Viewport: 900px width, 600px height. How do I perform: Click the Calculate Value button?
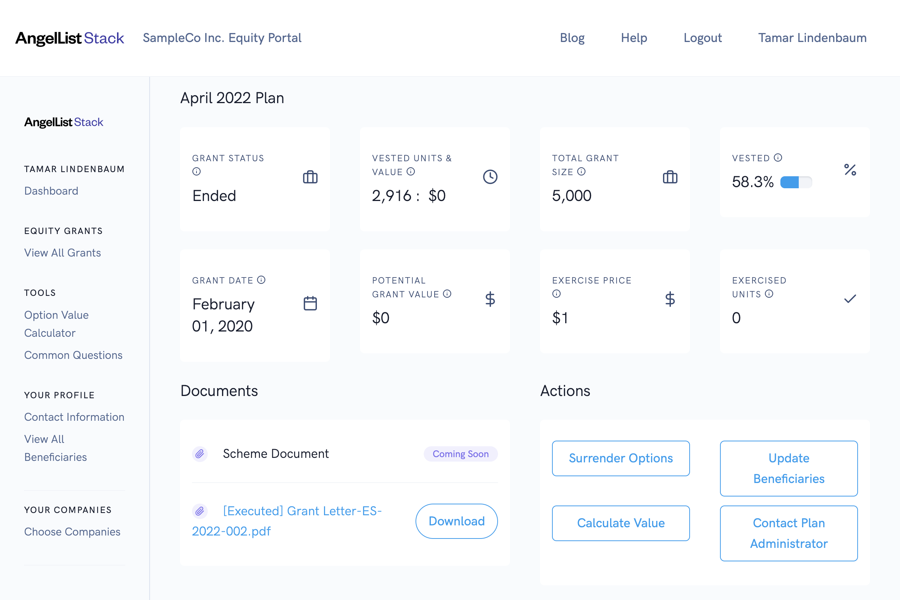point(621,523)
